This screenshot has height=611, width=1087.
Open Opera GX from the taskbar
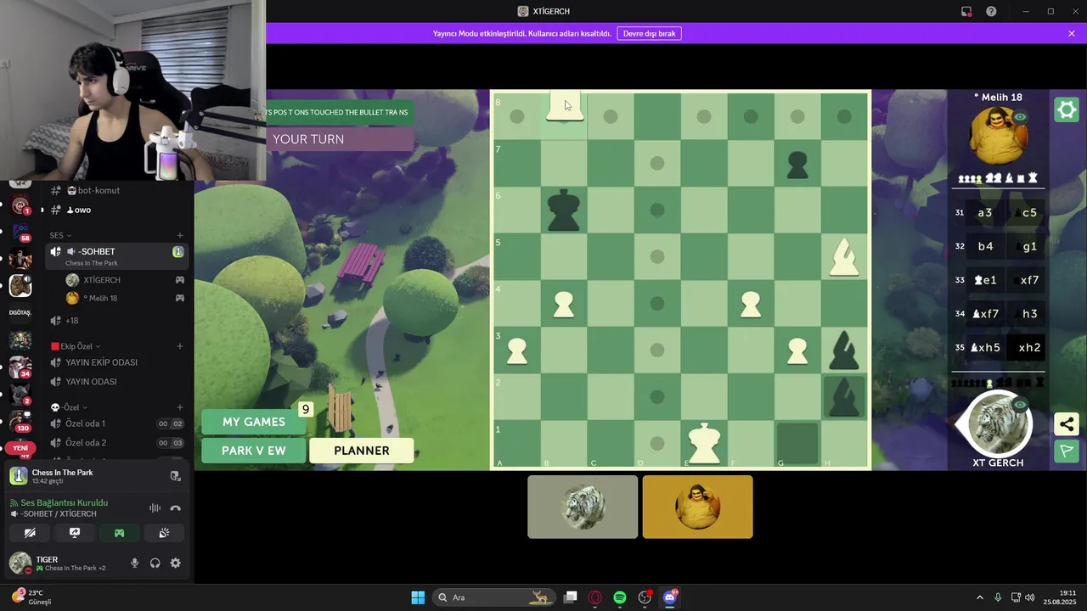pyautogui.click(x=595, y=597)
